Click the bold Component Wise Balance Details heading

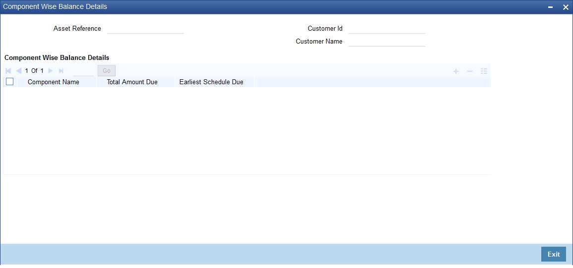click(57, 57)
